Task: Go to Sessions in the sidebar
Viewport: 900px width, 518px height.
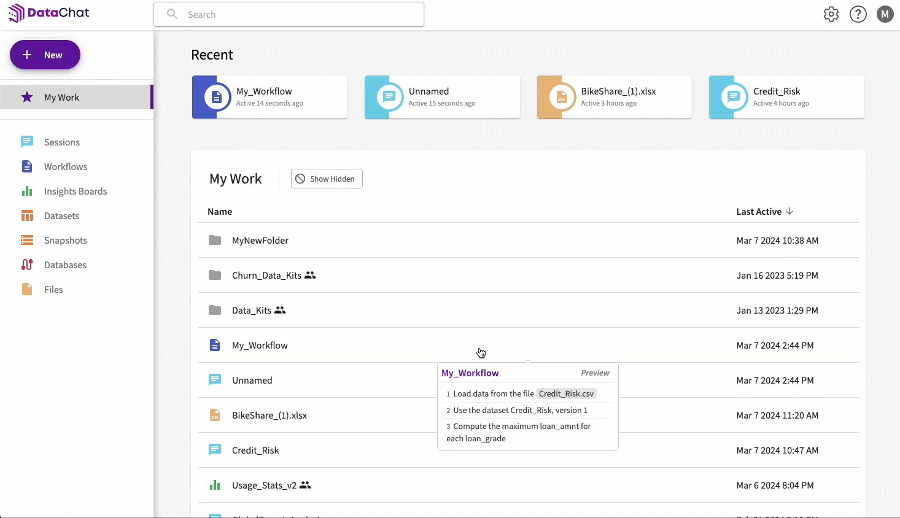Action: coord(62,142)
